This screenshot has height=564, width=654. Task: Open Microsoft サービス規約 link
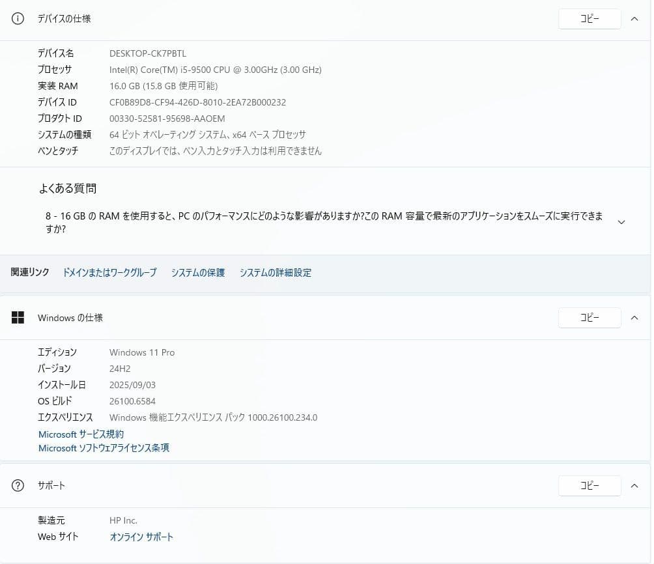click(x=81, y=434)
